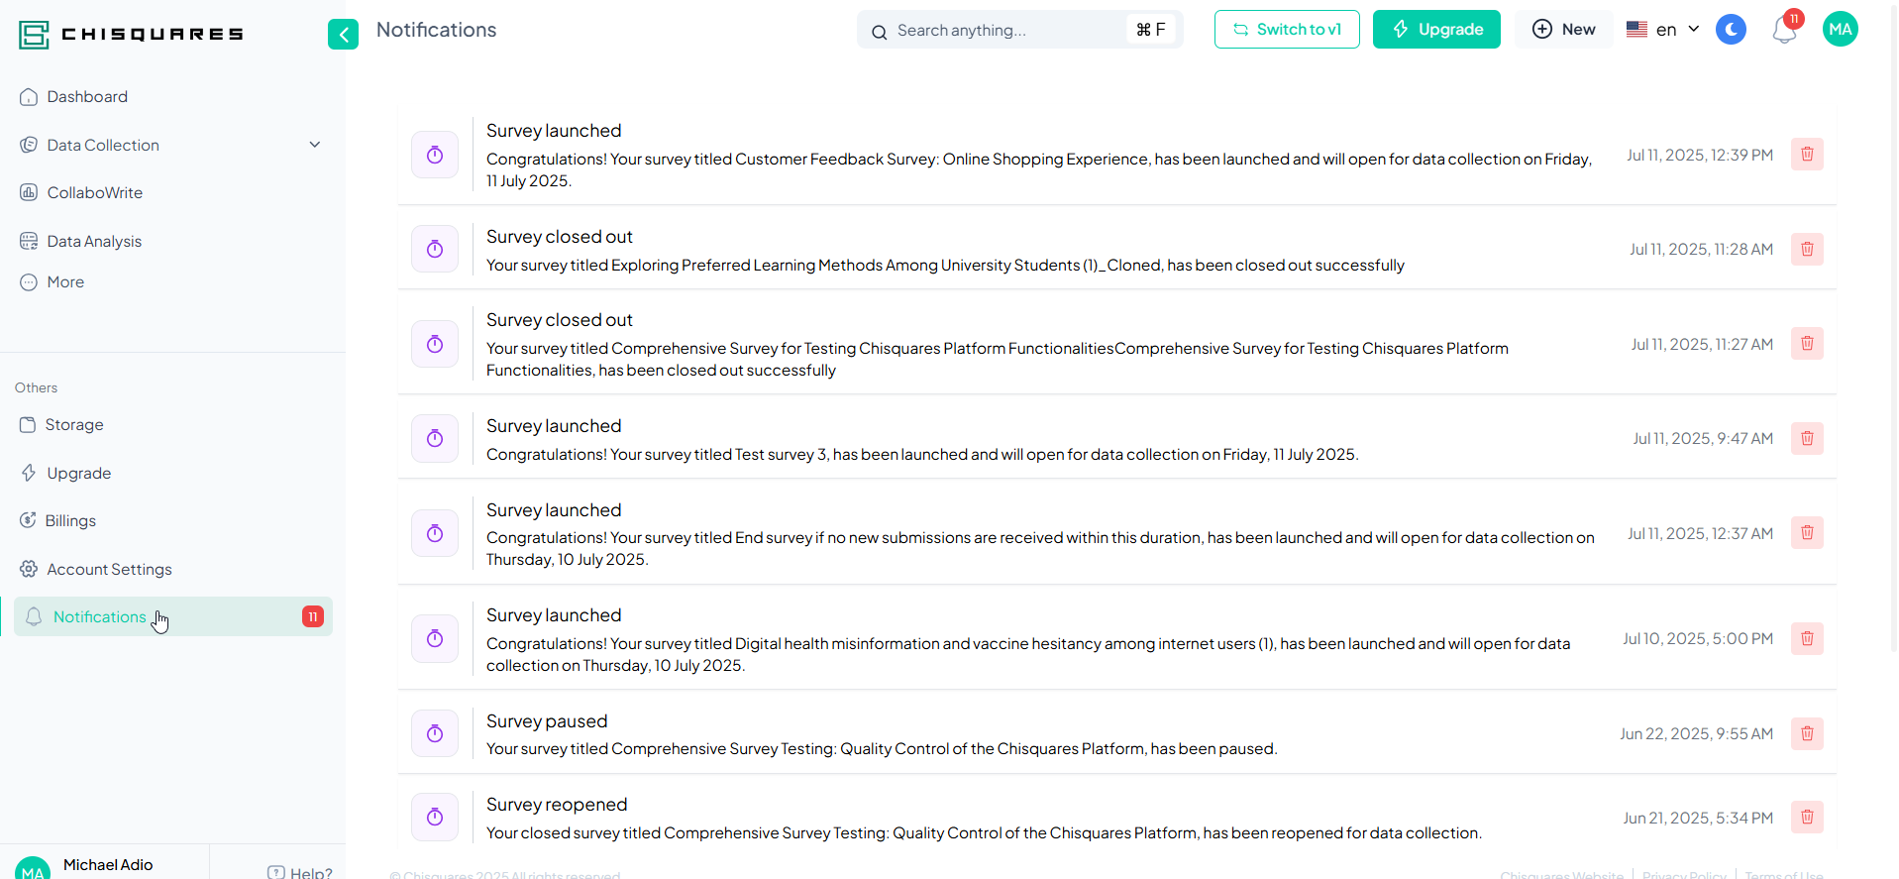Click timer icon of Survey paused notification

[x=435, y=733]
